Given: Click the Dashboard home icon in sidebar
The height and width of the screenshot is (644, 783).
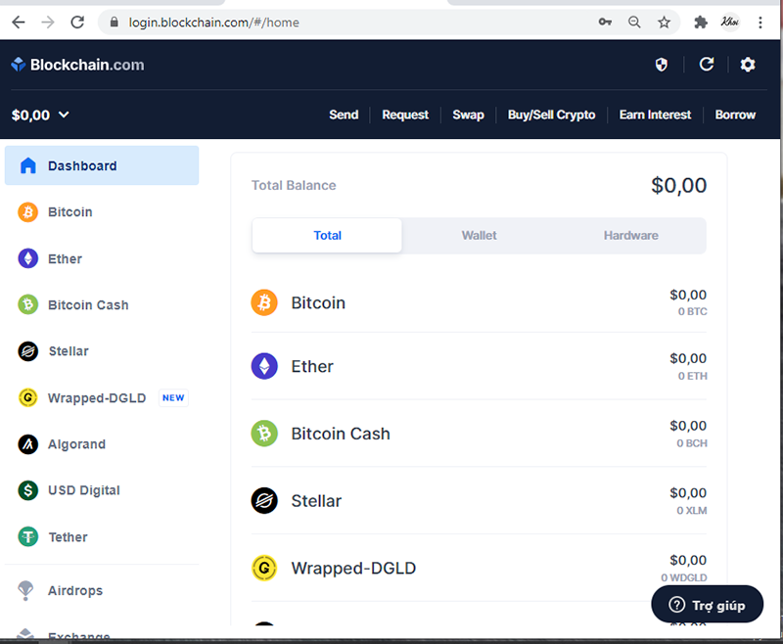Looking at the screenshot, I should coord(28,165).
